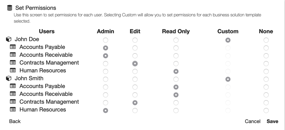285x130 pixels.
Task: Set John Doe to Admin permission
Action: coord(106,40)
